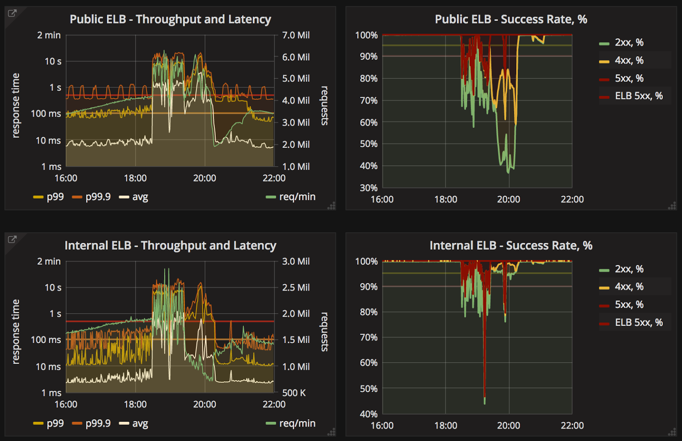Click the resize handle of Public ELB Success Rate panel

(672, 206)
